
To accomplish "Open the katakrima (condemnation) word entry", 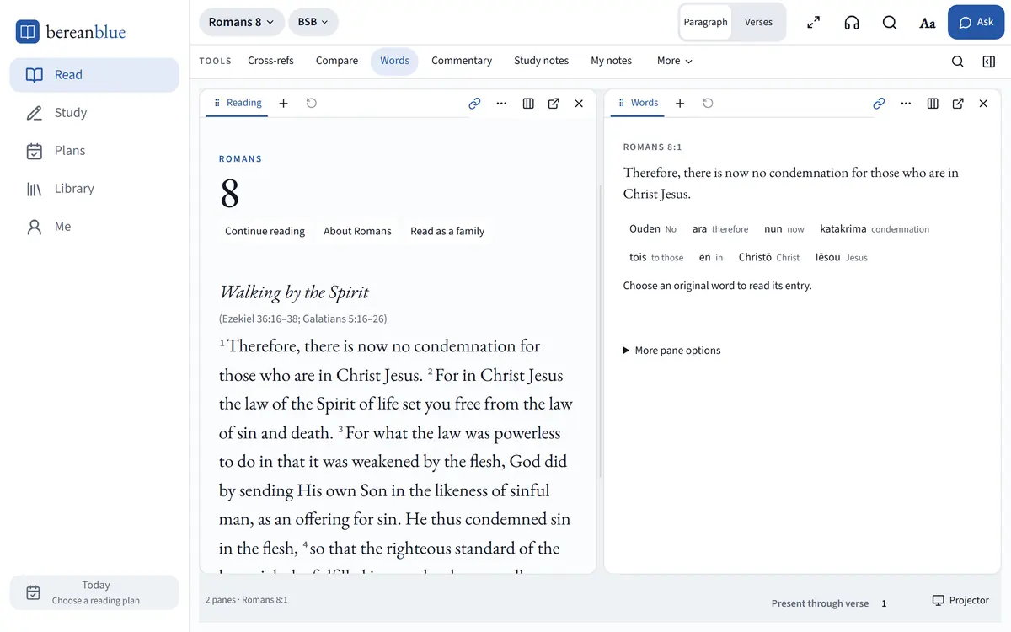I will point(875,229).
